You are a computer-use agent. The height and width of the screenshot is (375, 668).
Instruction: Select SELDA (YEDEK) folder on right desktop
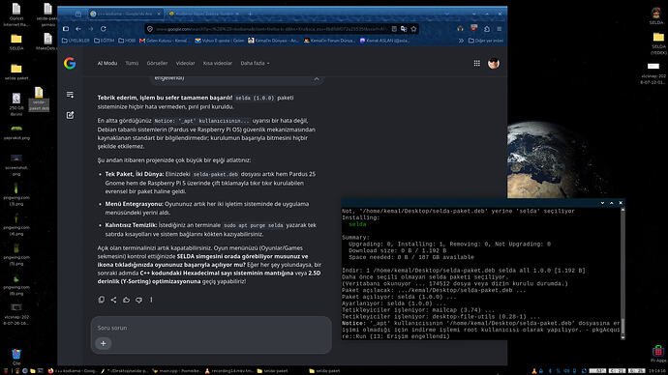pos(658,43)
